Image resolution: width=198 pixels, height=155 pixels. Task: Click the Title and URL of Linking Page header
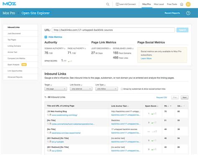61,106
